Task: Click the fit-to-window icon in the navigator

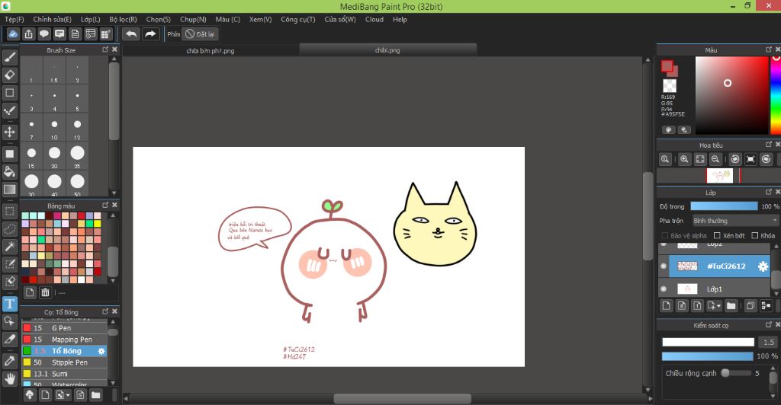Action: [x=700, y=159]
